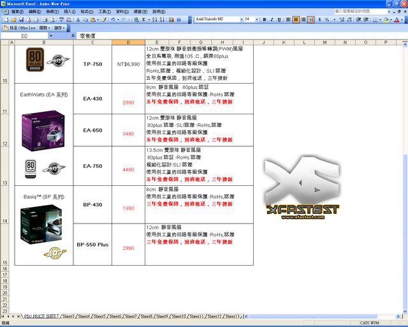Open Borders dropdown arrow
408x327 pixels.
tap(380, 20)
